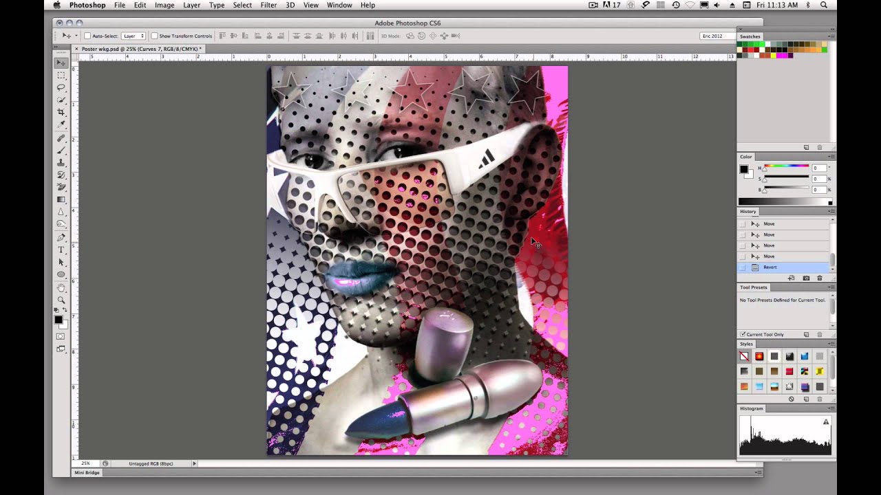The image size is (881, 495).
Task: Open the Apple menu
Action: pyautogui.click(x=57, y=5)
